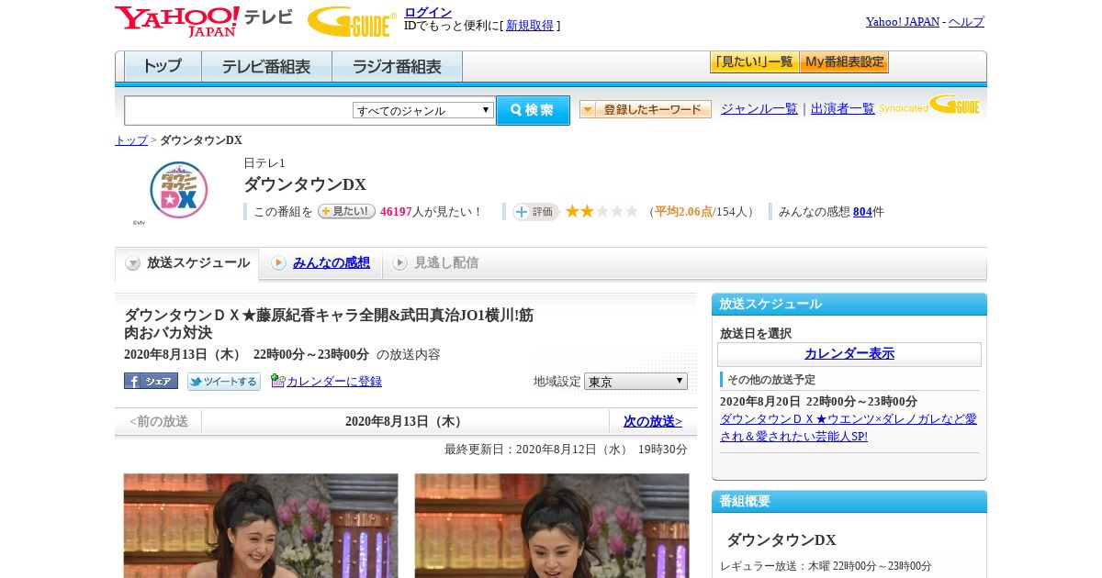Click the 平均2.06点 rating text
Screen dimensions: 1102x578
[683, 212]
